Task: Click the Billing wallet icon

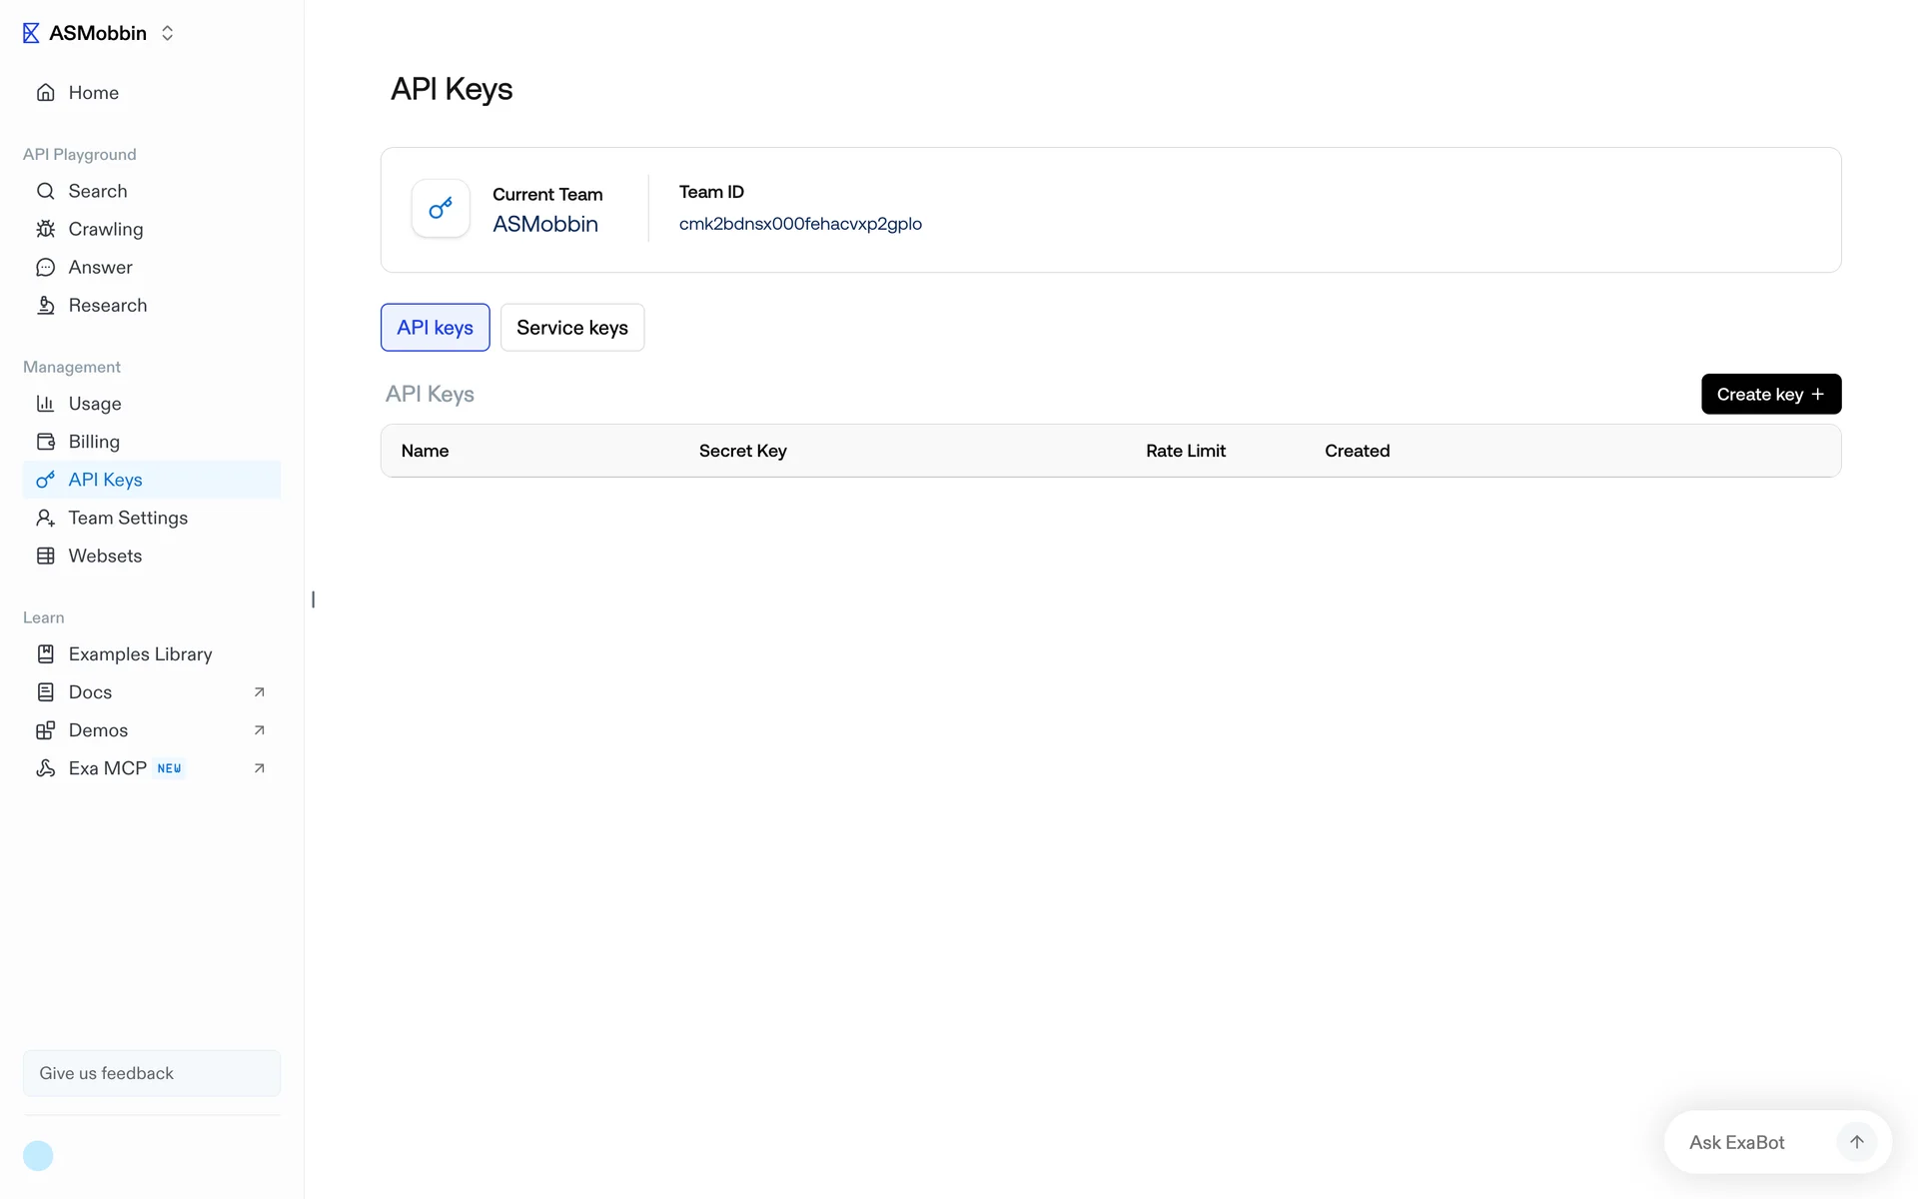Action: pyautogui.click(x=46, y=442)
